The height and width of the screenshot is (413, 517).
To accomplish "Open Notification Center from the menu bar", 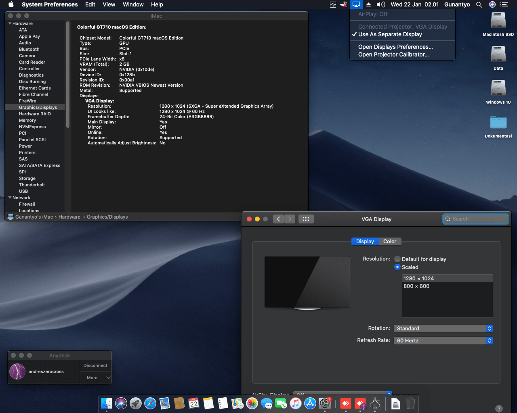I will pos(504,4).
